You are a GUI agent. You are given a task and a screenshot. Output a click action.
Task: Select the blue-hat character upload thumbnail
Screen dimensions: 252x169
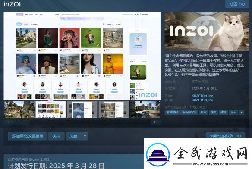[82, 110]
